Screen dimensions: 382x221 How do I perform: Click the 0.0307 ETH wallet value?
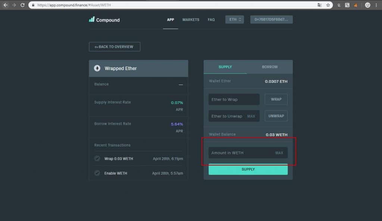click(x=276, y=81)
